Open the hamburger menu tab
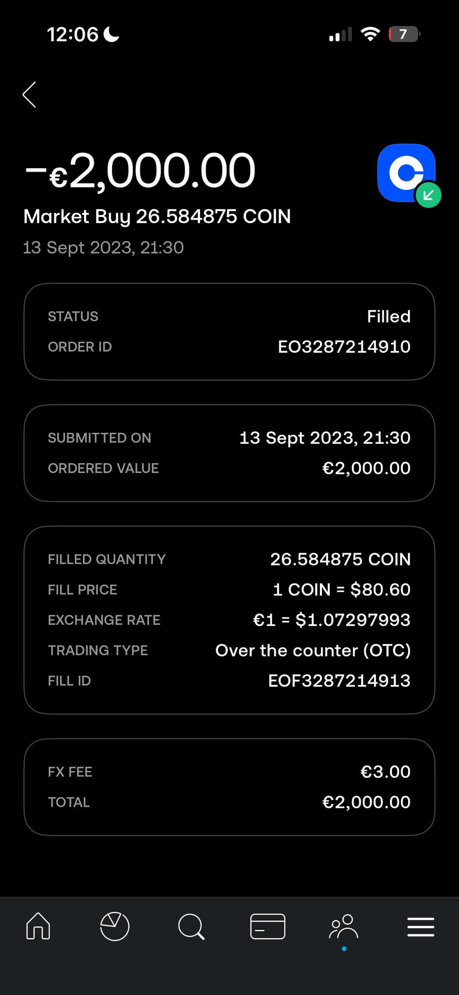 tap(421, 927)
